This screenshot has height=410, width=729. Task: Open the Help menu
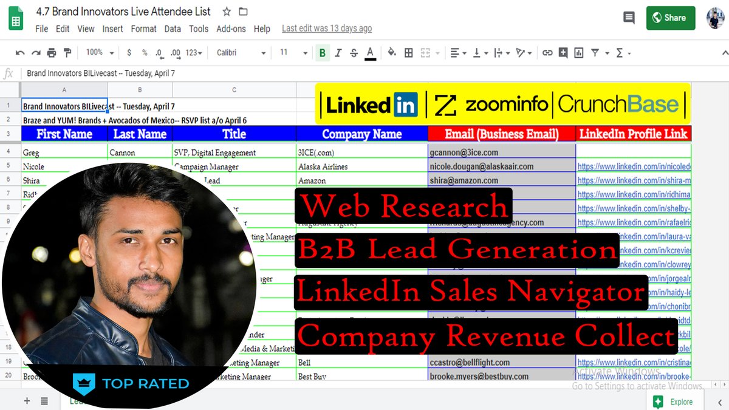pyautogui.click(x=262, y=29)
